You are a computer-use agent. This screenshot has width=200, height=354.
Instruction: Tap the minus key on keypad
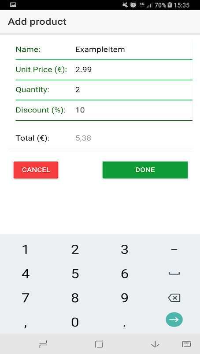pyautogui.click(x=174, y=249)
